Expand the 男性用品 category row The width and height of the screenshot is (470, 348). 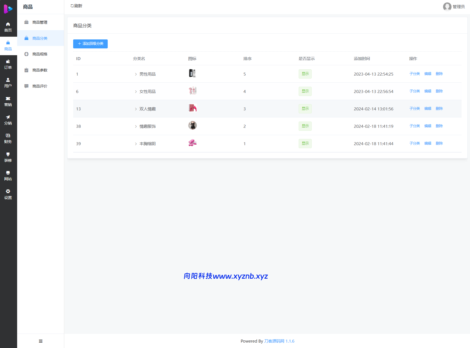coord(136,74)
